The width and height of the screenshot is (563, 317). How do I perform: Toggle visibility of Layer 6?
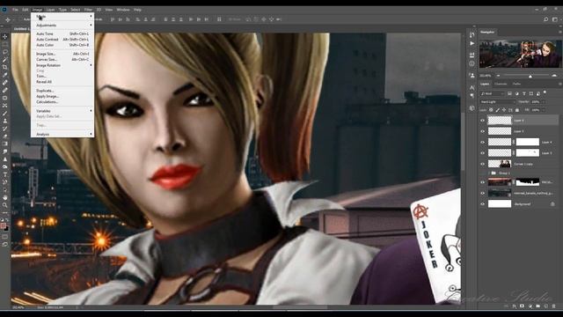tap(483, 121)
